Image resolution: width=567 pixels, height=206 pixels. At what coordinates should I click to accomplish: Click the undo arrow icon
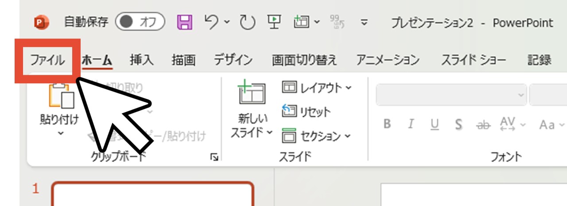(x=213, y=21)
